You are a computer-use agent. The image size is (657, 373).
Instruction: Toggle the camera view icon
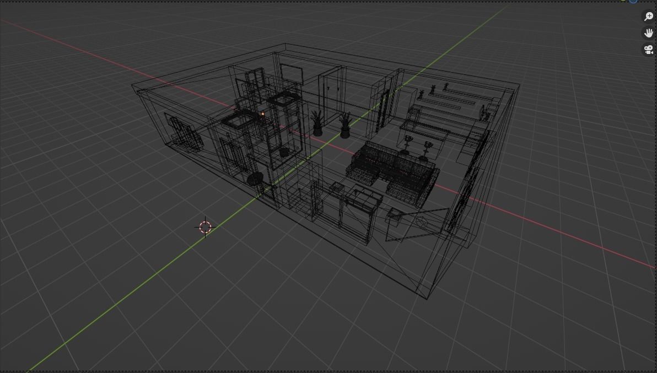(648, 50)
